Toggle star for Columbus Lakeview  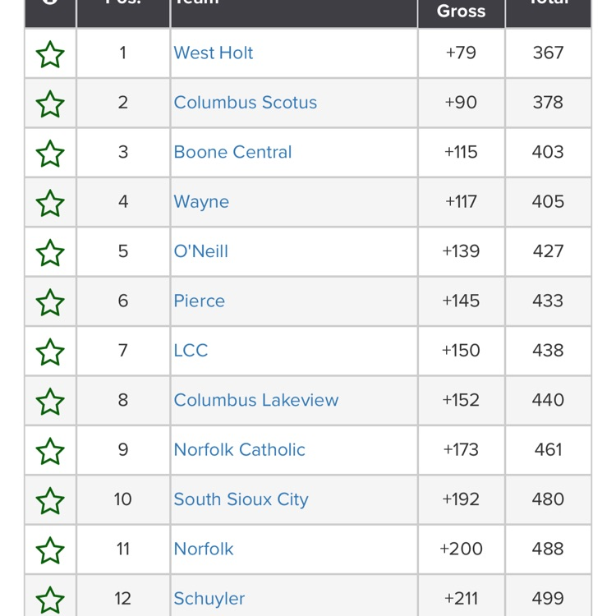pos(50,402)
